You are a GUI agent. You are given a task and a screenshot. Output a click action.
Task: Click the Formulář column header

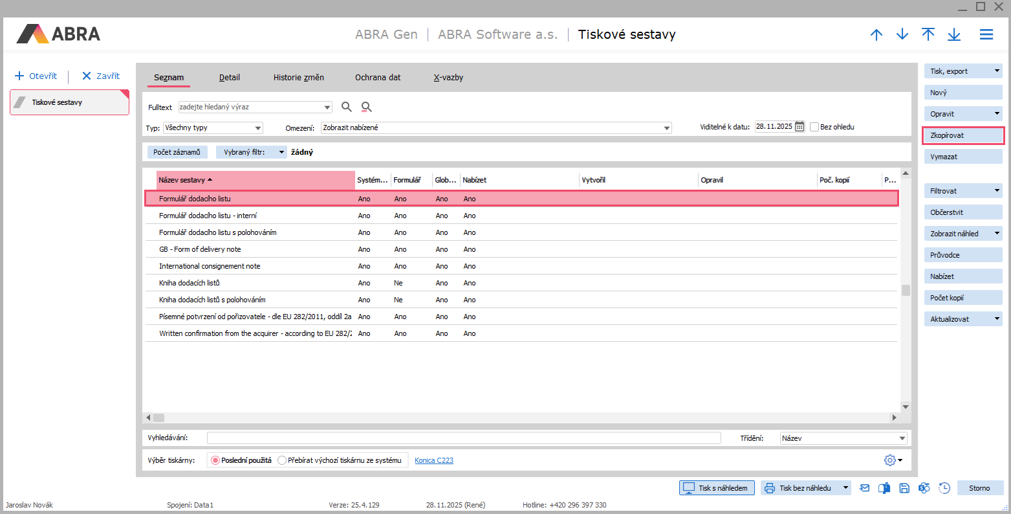(411, 180)
